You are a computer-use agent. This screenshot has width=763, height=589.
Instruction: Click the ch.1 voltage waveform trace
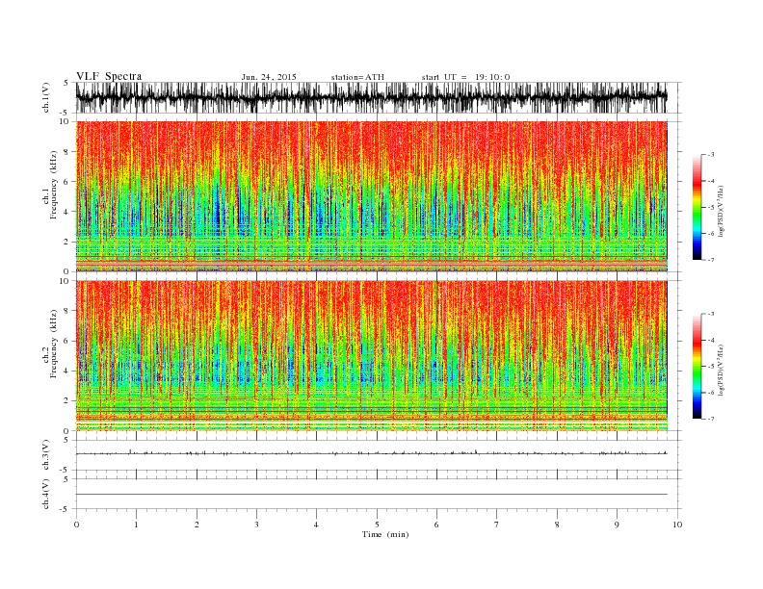pyautogui.click(x=371, y=97)
